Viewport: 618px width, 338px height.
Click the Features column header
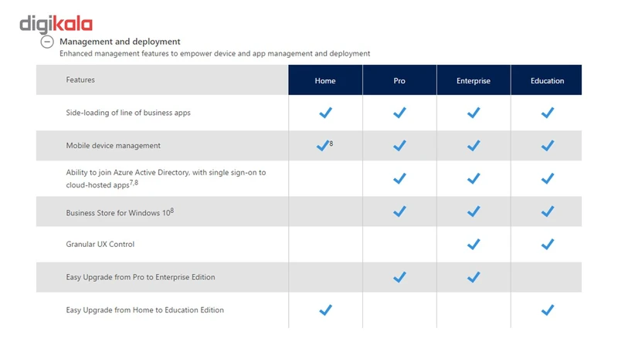[x=80, y=79]
